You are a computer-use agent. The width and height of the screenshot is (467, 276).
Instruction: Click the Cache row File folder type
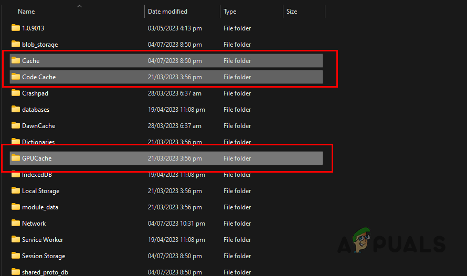(x=237, y=61)
